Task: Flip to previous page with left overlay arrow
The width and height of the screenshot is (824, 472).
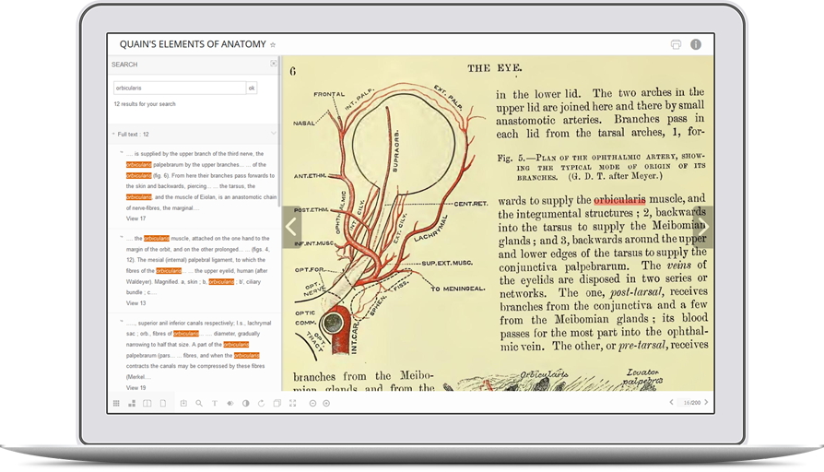Action: click(x=291, y=227)
